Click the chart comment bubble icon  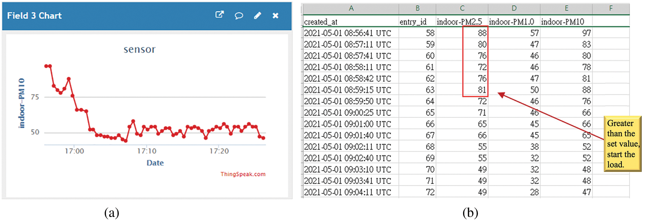coord(239,15)
